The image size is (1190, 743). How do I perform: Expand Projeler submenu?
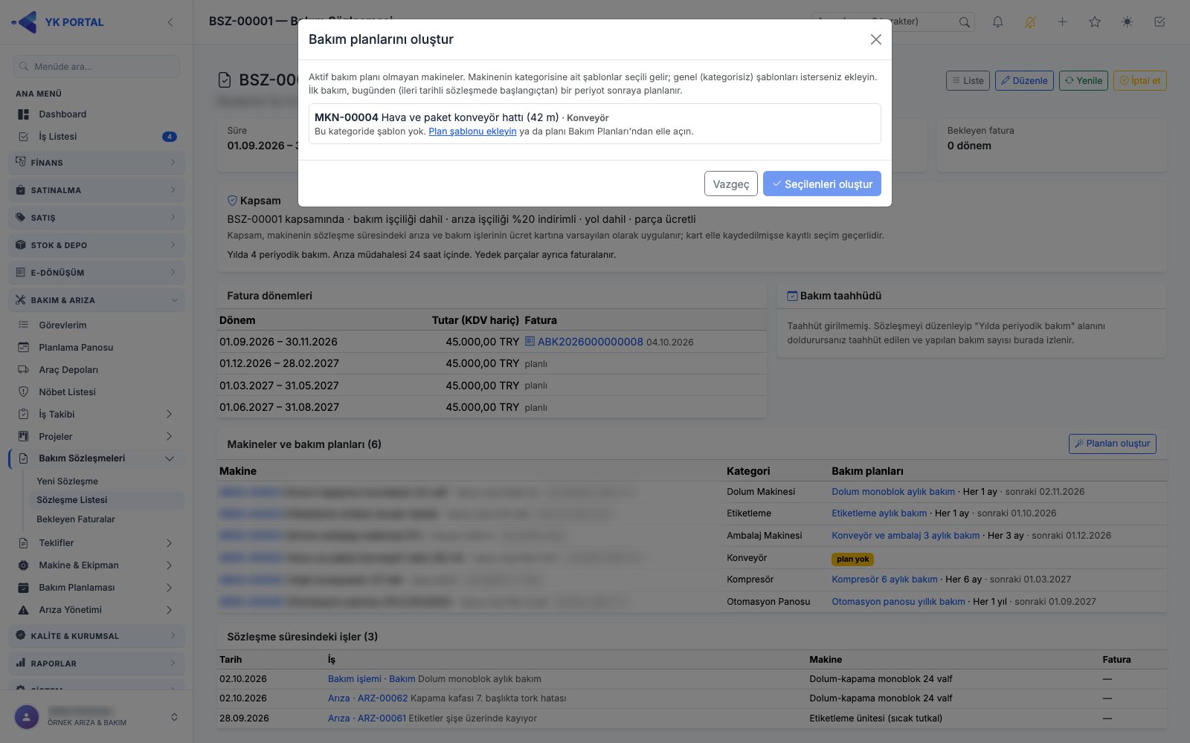click(x=97, y=437)
